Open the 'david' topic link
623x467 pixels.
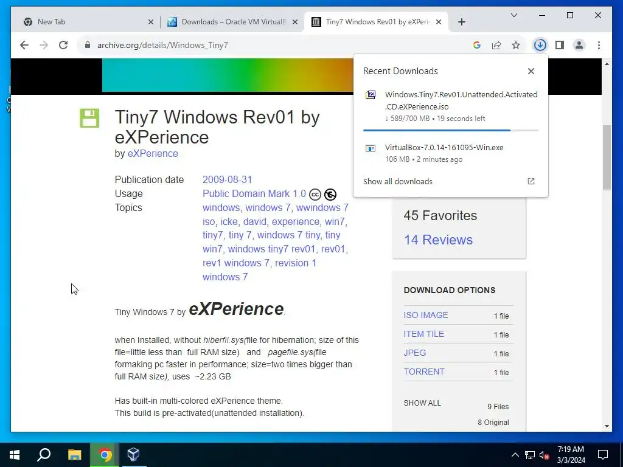tap(255, 221)
